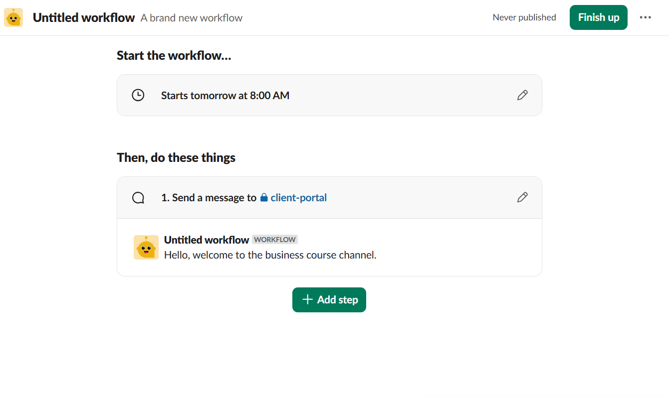Click the Start the workflow heading

(x=174, y=55)
